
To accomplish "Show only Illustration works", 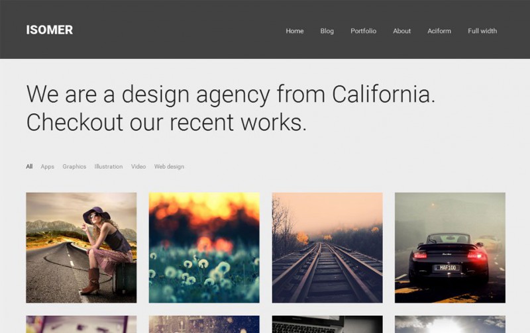I will [x=109, y=167].
